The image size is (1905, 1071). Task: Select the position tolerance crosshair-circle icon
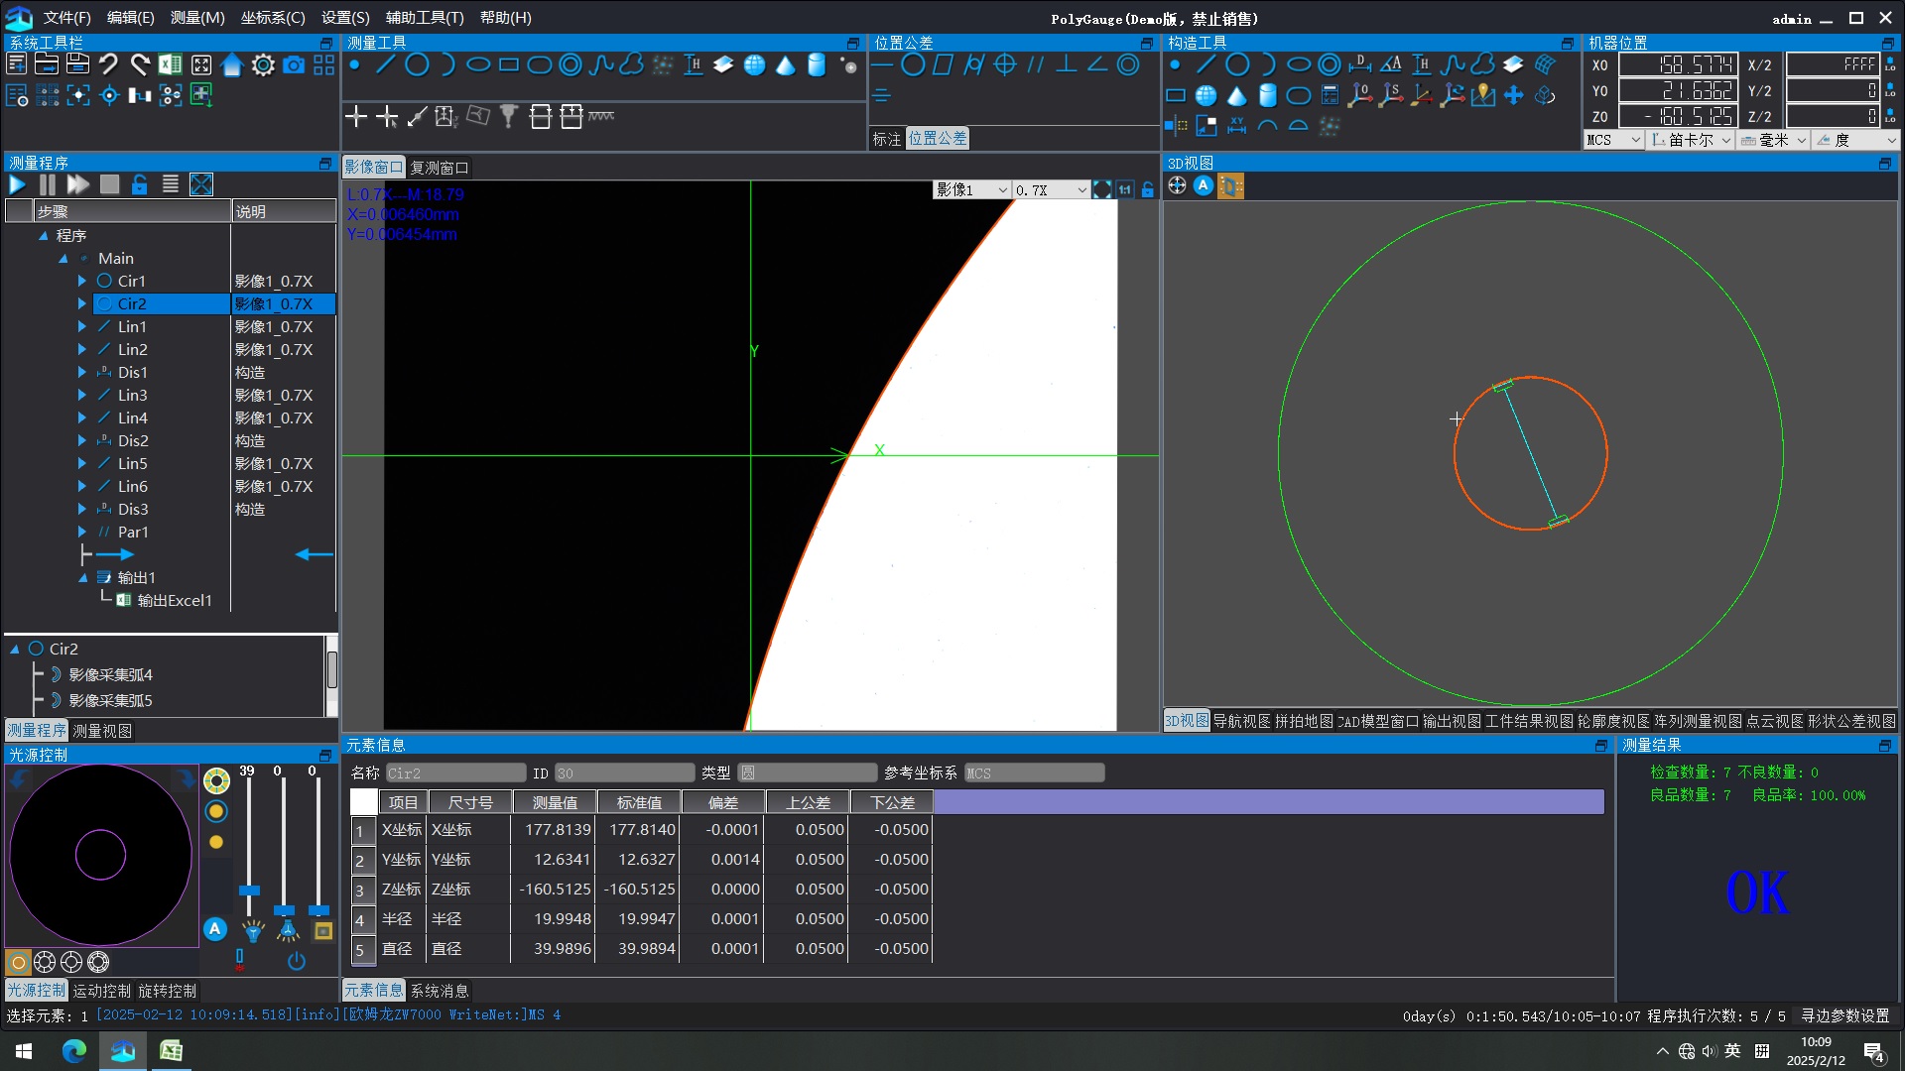pos(1005,65)
